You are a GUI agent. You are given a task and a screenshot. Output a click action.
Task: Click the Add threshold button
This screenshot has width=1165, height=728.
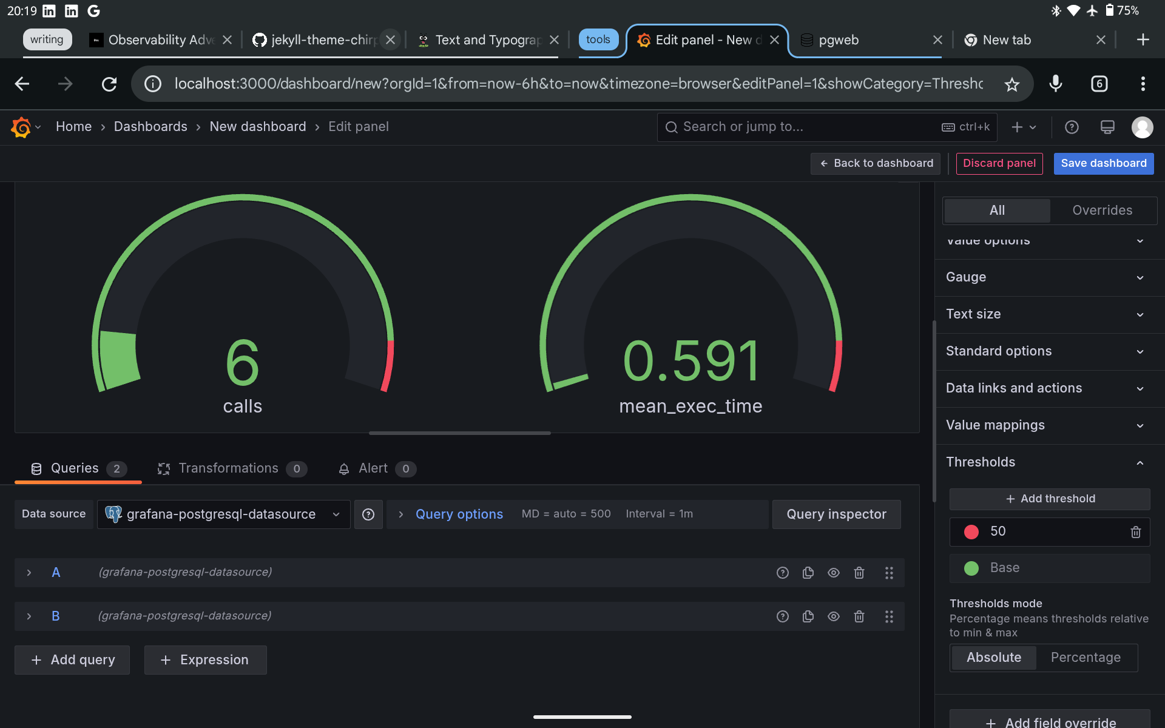[x=1050, y=499]
